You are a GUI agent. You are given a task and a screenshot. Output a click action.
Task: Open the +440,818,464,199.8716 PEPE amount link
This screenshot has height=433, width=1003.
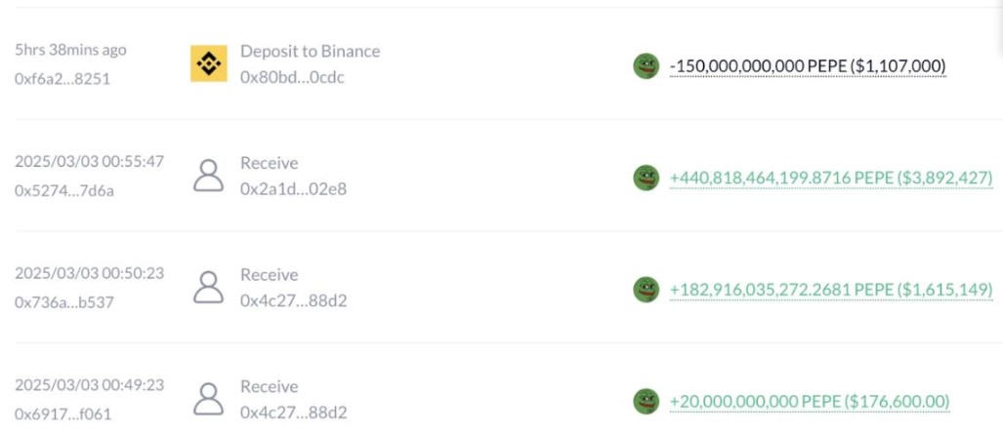coord(831,178)
